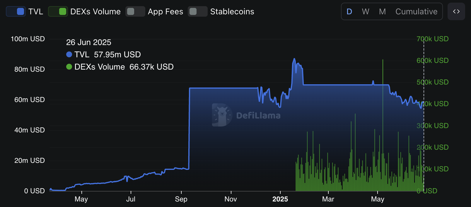Turn on the Stablecoins toggle
The height and width of the screenshot is (207, 471).
pyautogui.click(x=197, y=11)
